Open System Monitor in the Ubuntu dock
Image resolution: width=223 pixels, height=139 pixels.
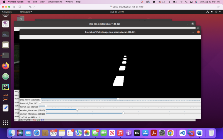coord(6,34)
